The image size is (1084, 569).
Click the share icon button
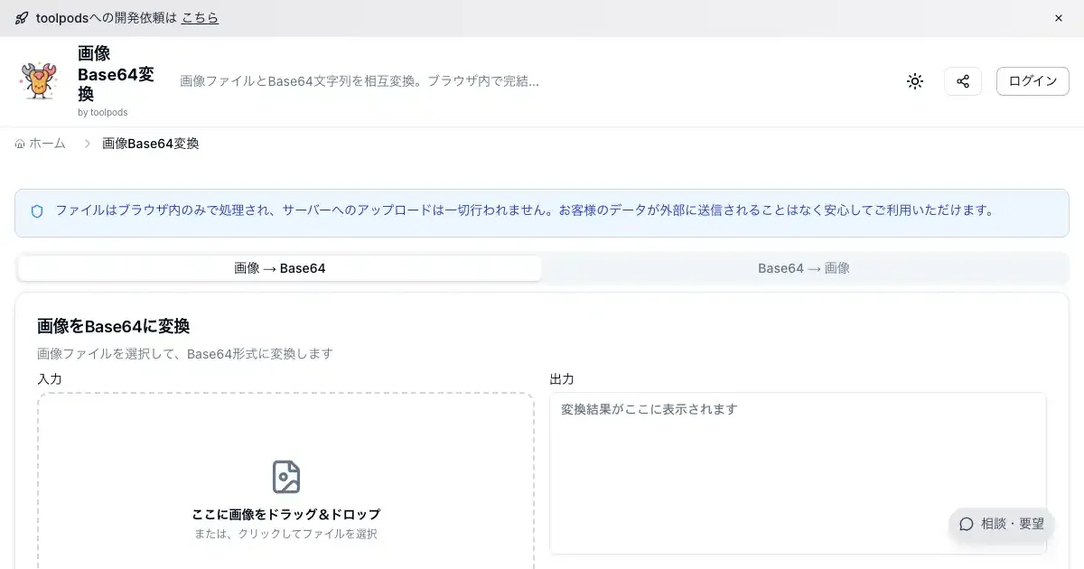coord(963,81)
